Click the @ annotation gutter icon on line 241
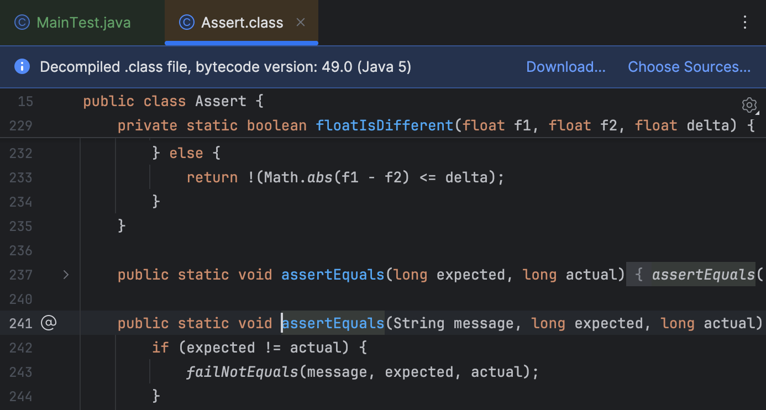The height and width of the screenshot is (410, 766). (x=49, y=323)
